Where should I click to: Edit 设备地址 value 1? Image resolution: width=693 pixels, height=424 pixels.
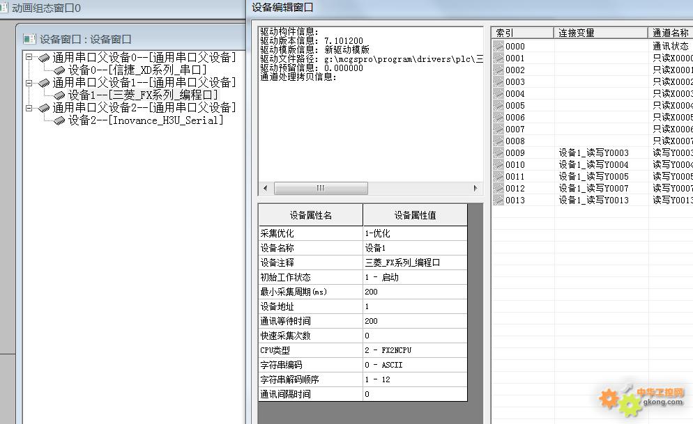(415, 306)
